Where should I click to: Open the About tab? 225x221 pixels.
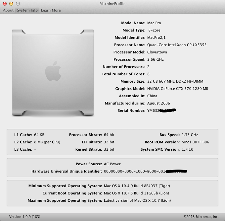(x=8, y=10)
